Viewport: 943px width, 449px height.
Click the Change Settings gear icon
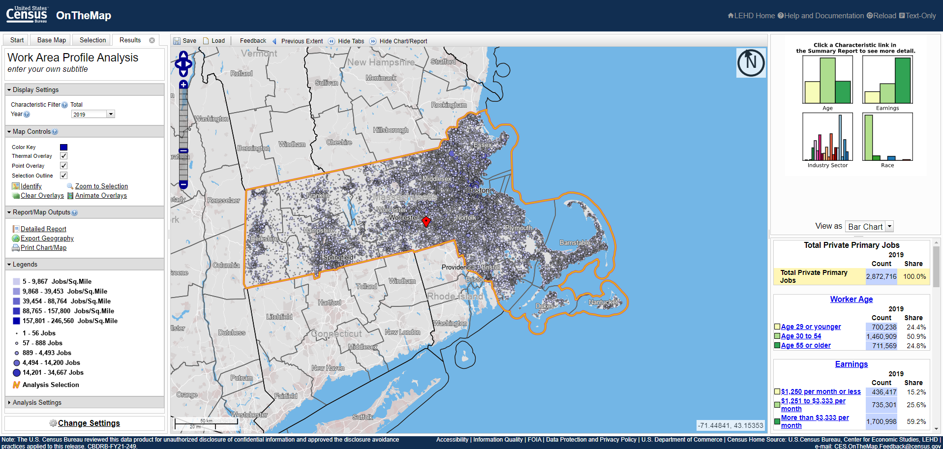(x=53, y=423)
